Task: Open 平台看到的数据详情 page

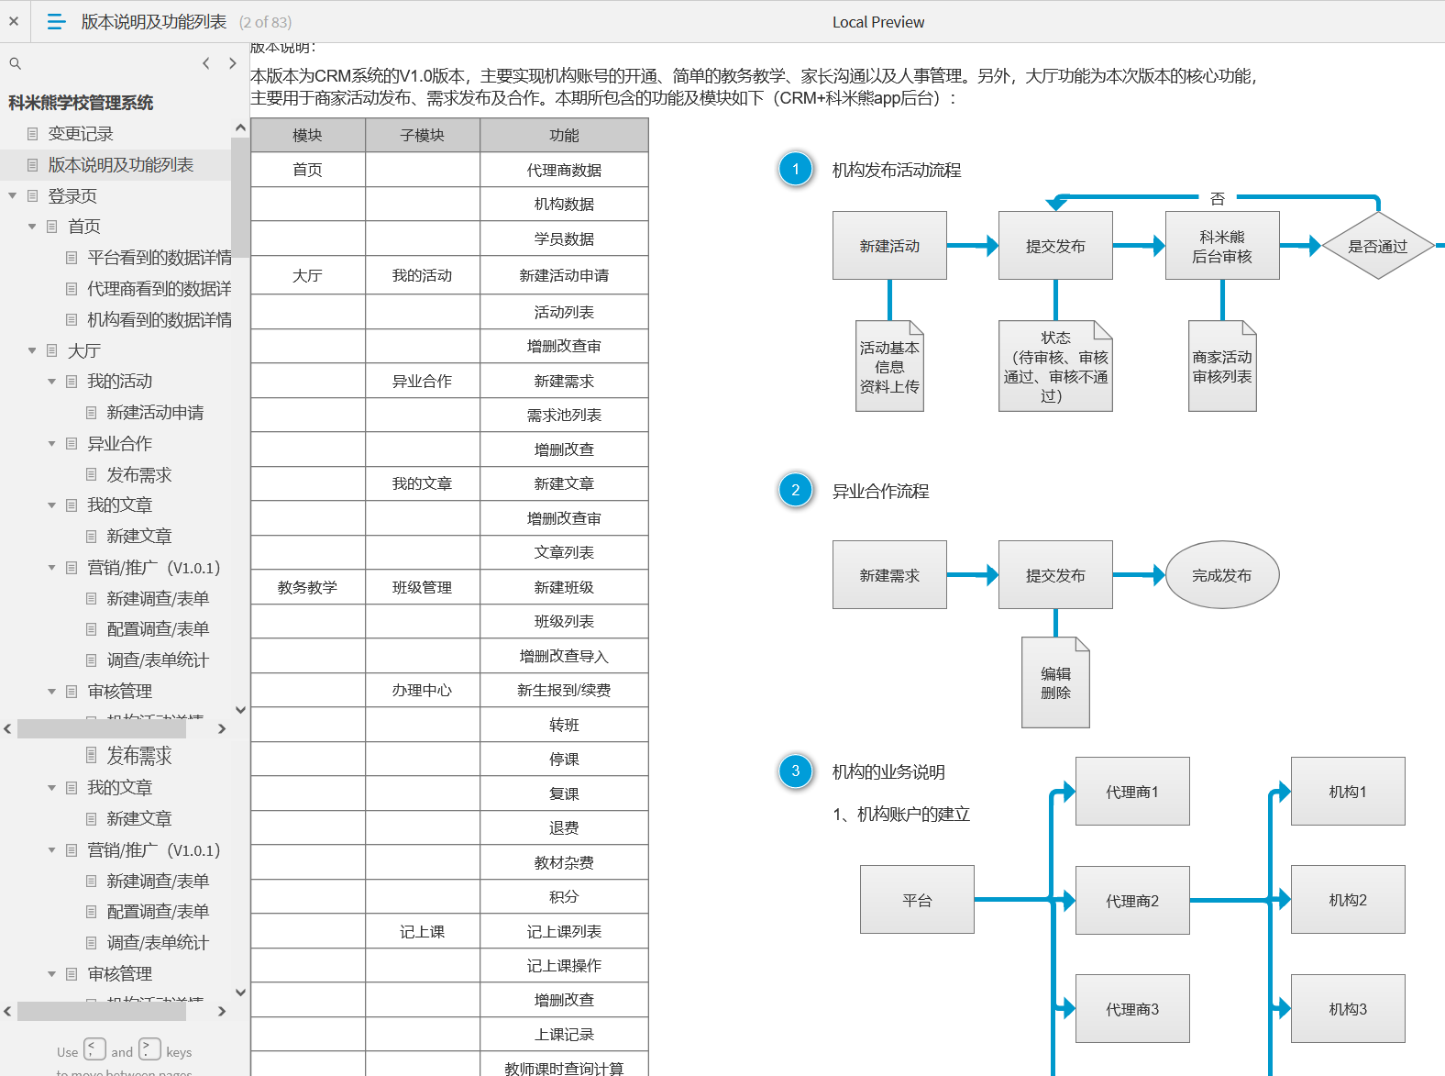Action: pyautogui.click(x=160, y=258)
